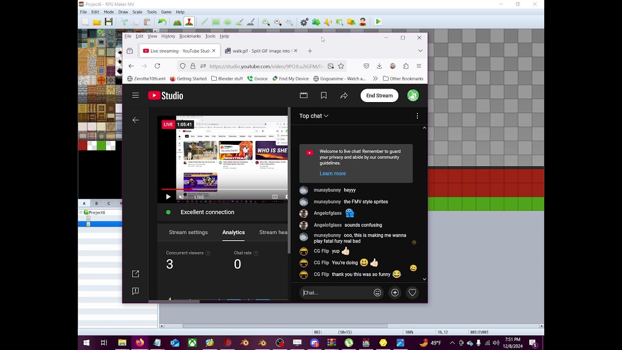
Task: Select the Pencil draw tool
Action: (x=204, y=22)
